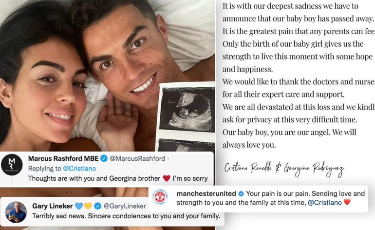
Task: Open the @Cristiano link under Replying to
Action: [79, 169]
